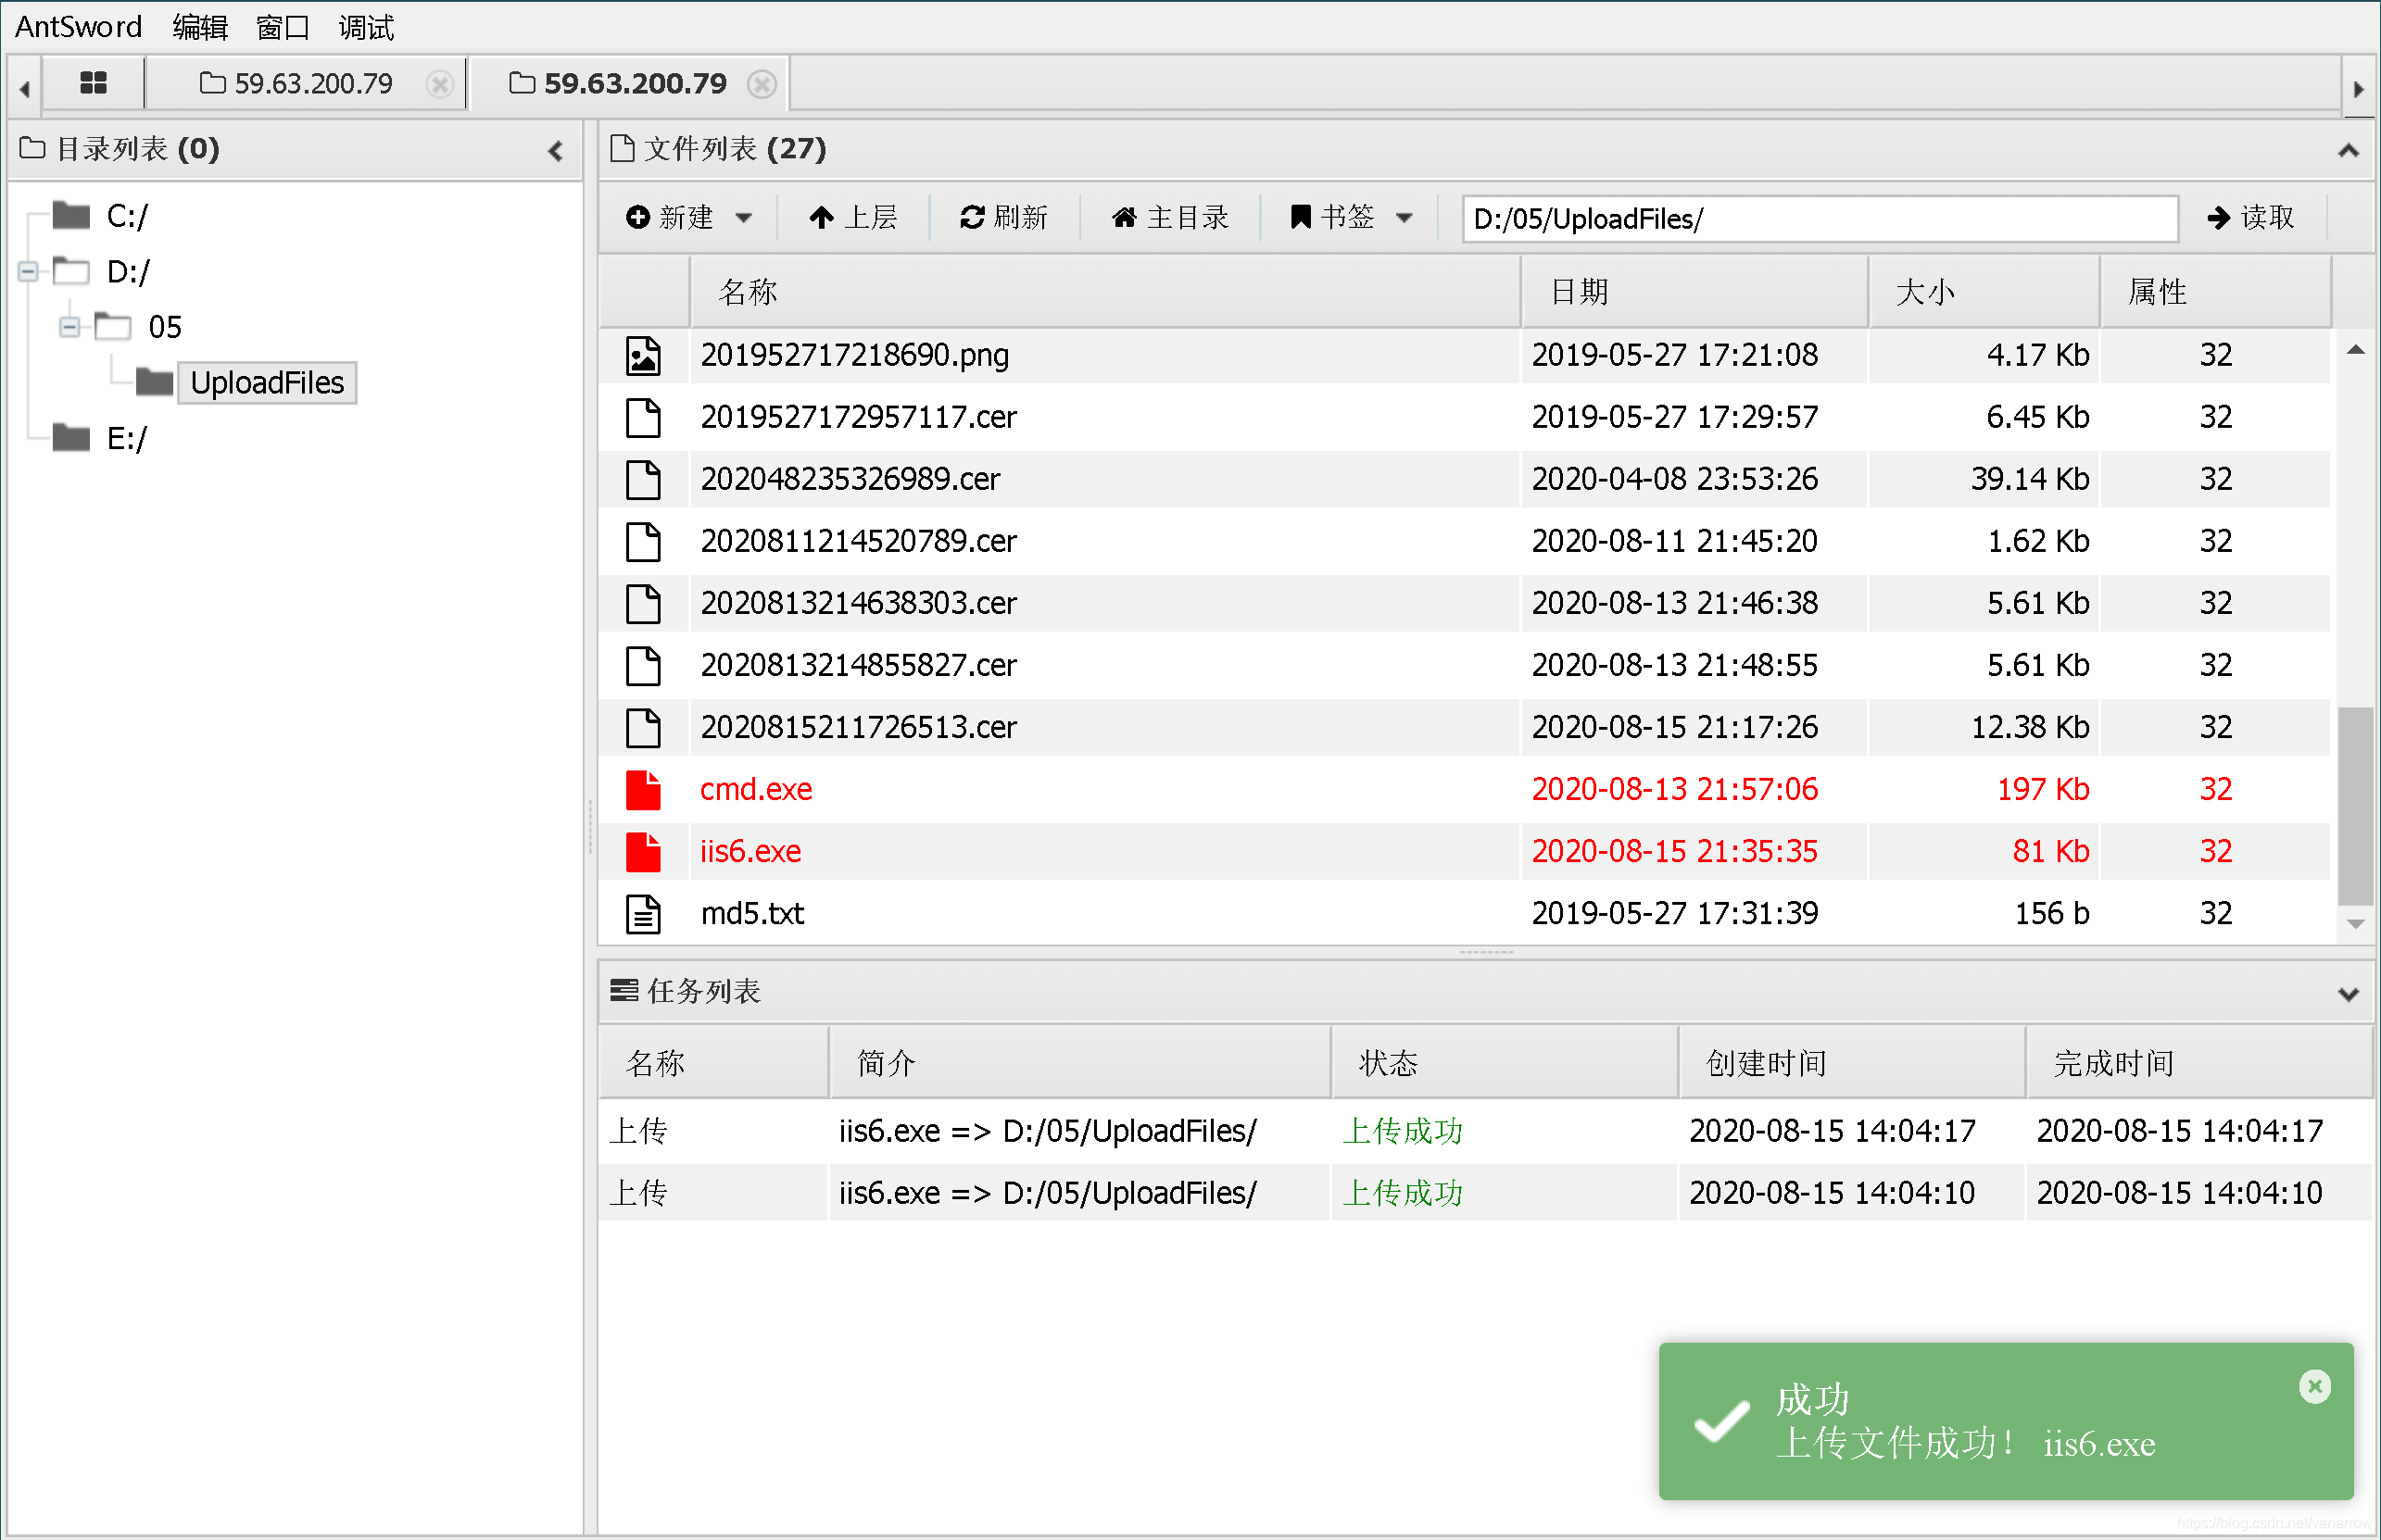This screenshot has width=2381, height=1540.
Task: Select the 05 folder
Action: [138, 327]
